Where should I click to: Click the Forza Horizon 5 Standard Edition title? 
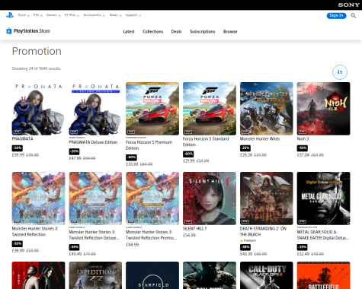pos(206,142)
